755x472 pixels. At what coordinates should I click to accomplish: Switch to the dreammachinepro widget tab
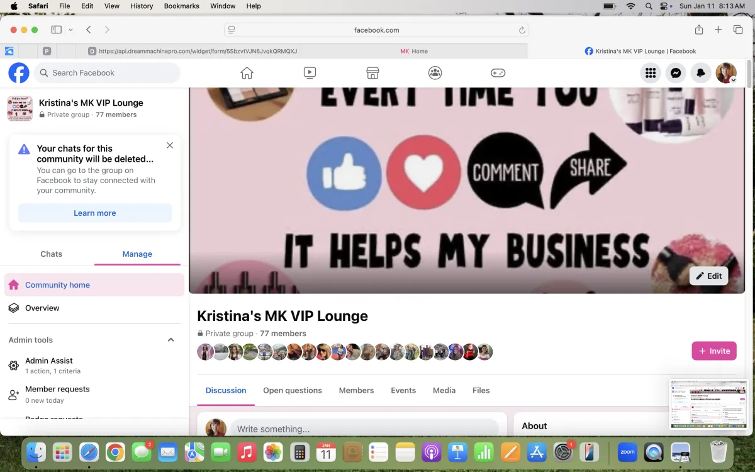point(192,51)
